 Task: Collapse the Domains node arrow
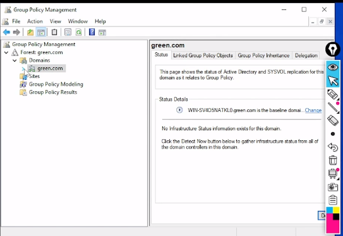(15, 60)
